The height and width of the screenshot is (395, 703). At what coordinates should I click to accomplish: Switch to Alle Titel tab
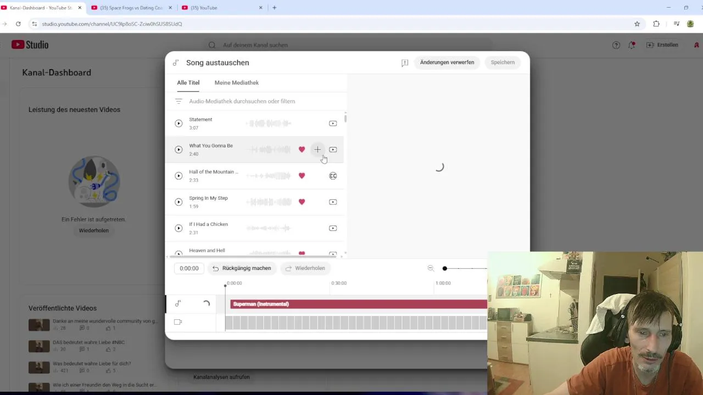pos(188,83)
